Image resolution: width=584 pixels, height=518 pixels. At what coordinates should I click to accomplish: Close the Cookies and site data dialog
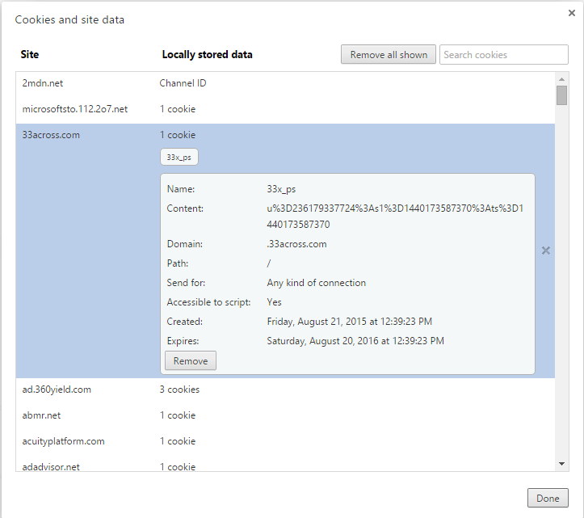coord(572,13)
